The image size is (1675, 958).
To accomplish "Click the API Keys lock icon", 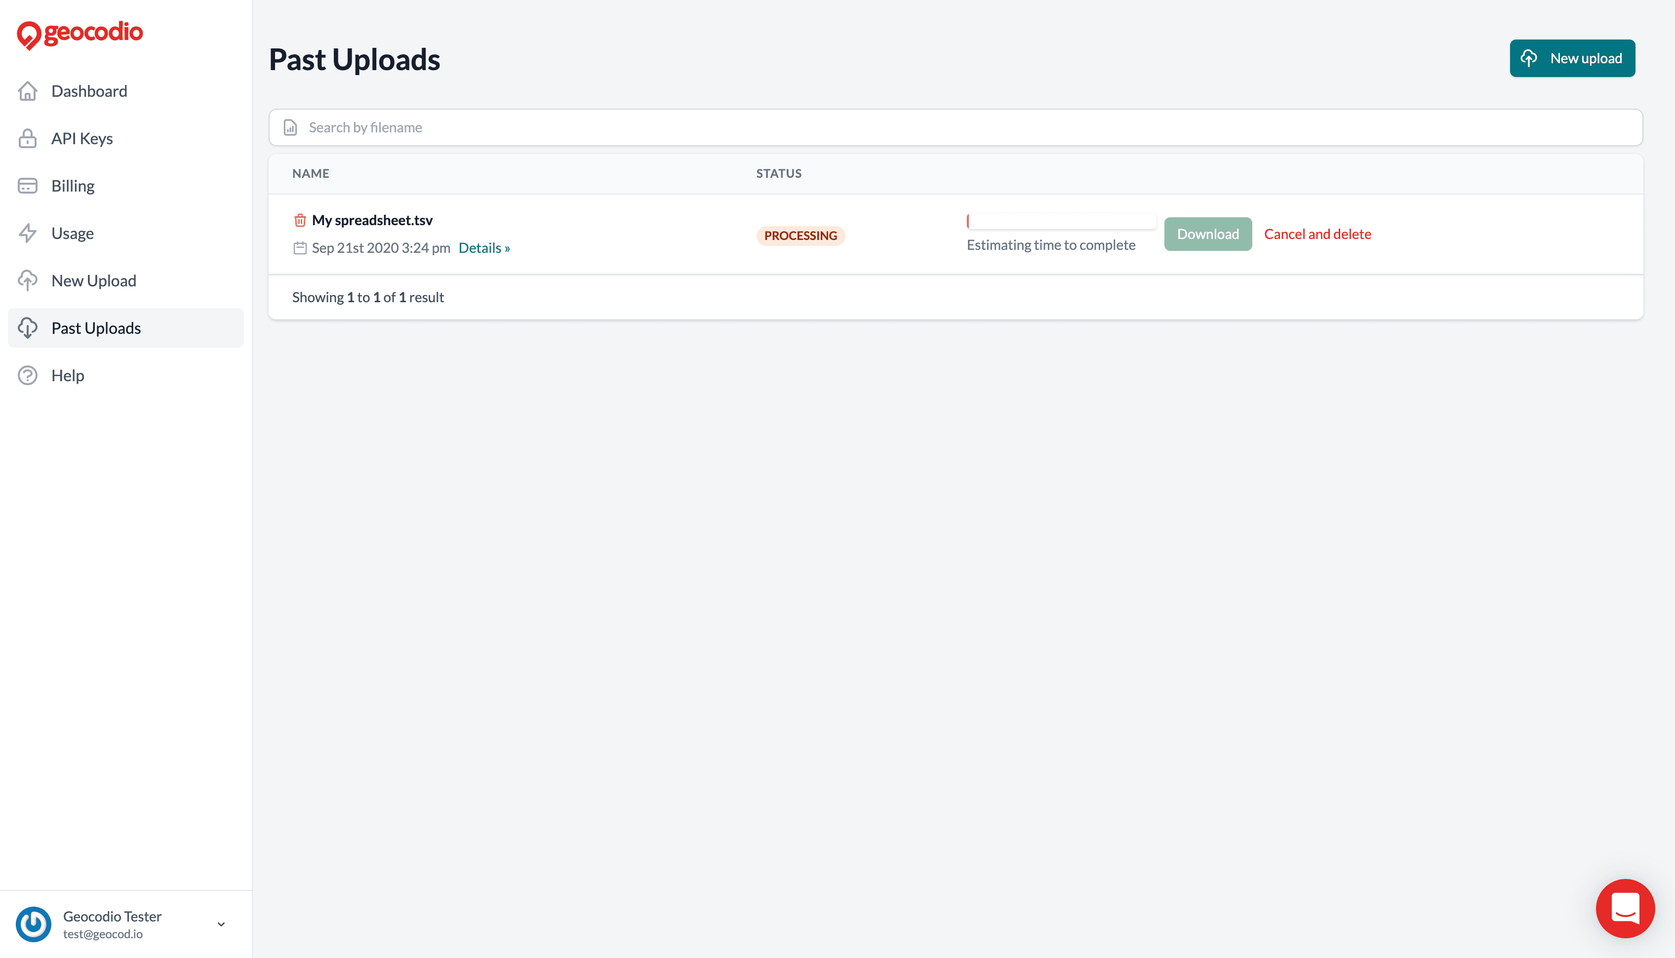I will click(29, 138).
